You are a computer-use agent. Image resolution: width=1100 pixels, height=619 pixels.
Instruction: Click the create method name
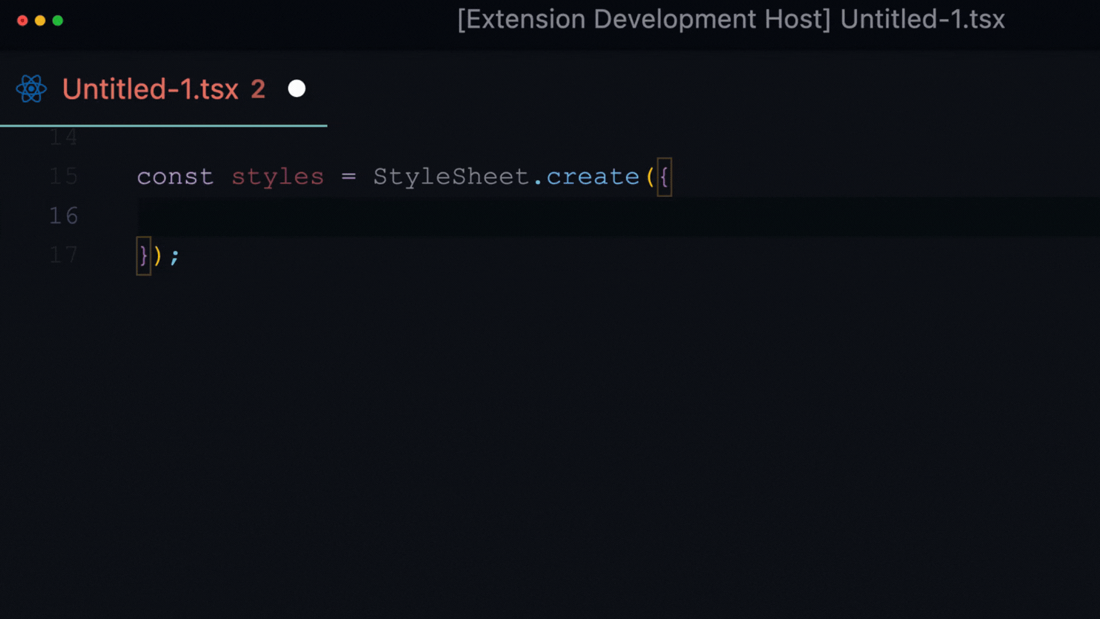[x=592, y=177]
